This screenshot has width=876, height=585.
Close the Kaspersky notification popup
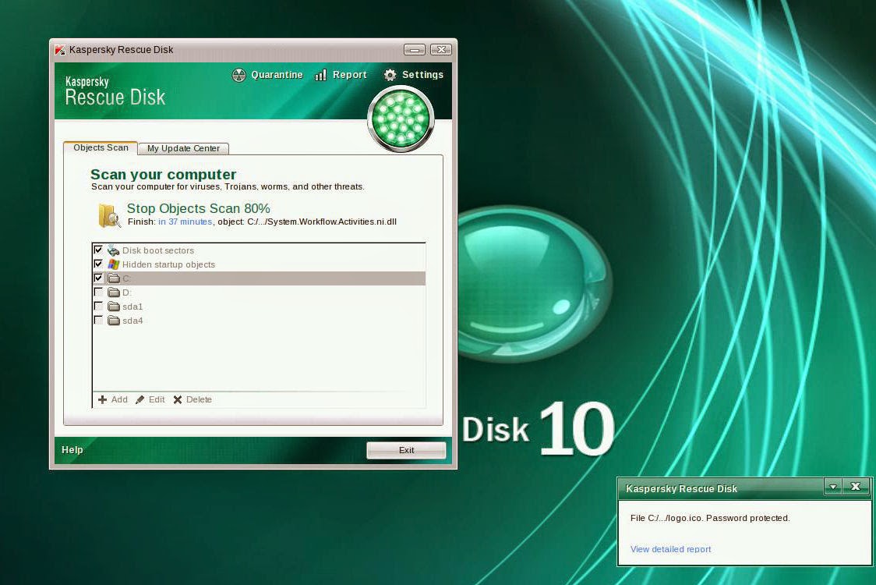point(855,487)
